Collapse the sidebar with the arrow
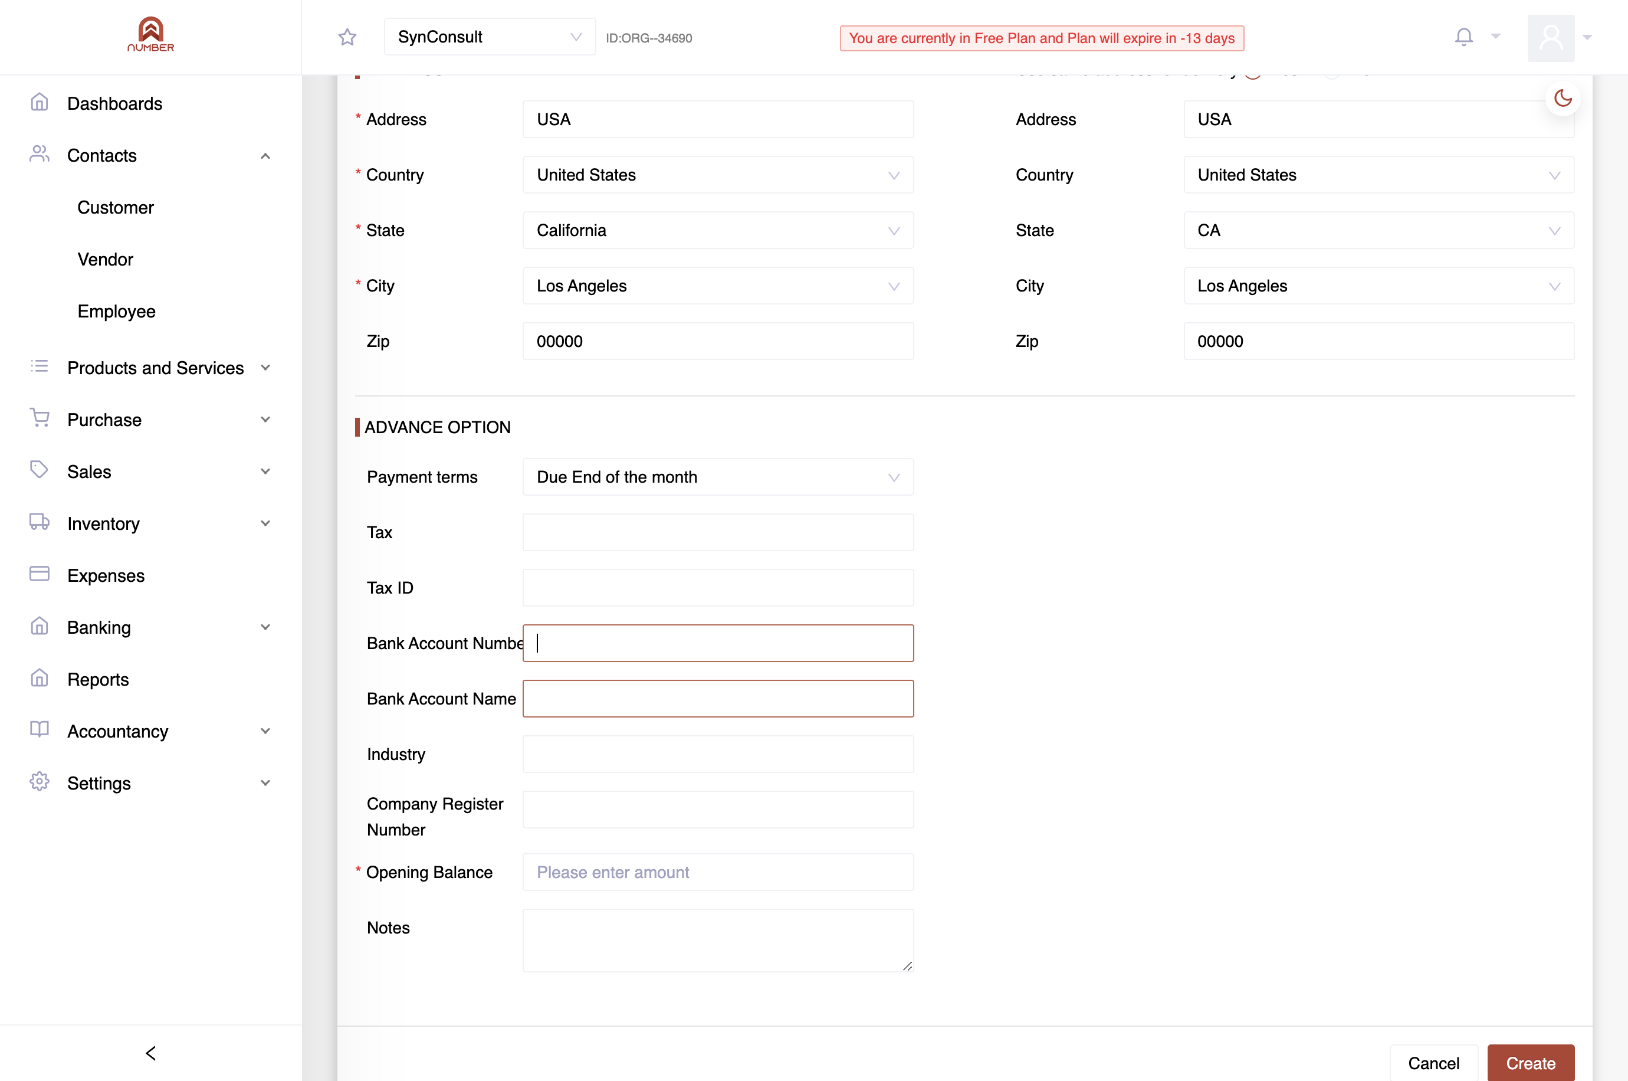 point(151,1053)
